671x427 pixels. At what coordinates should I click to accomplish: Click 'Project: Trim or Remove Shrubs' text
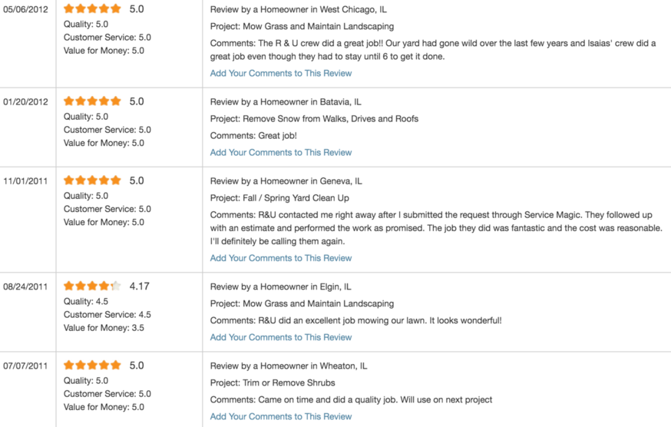pyautogui.click(x=273, y=383)
